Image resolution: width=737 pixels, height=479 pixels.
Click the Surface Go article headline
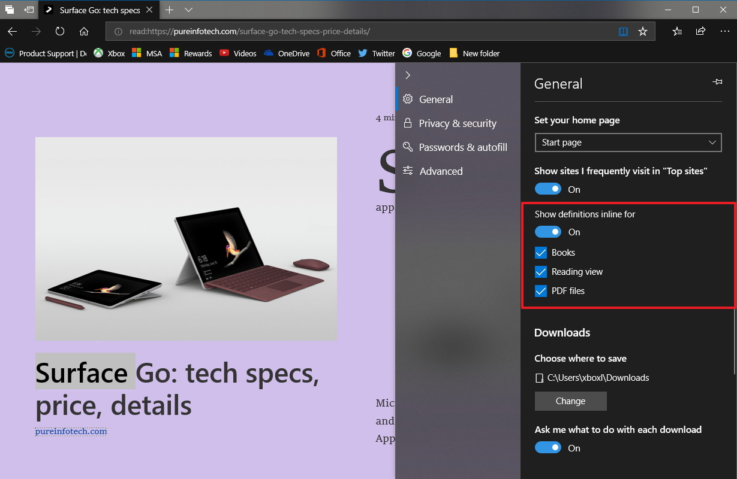[178, 389]
